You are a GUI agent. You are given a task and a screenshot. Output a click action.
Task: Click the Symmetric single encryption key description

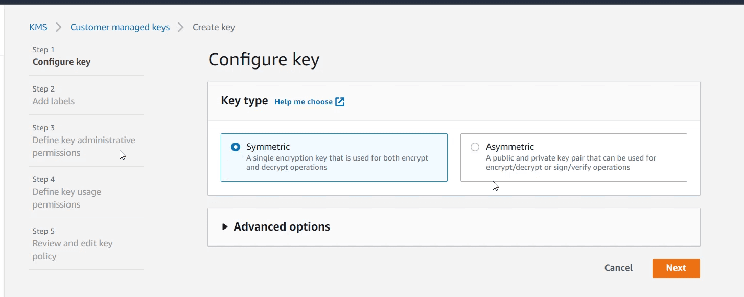coord(337,163)
